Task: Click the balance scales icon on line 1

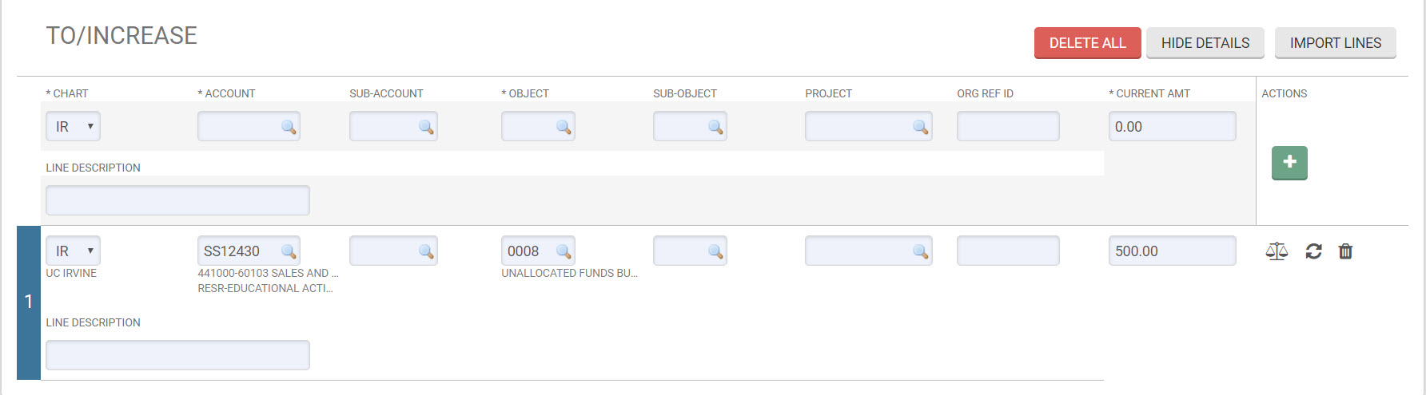Action: 1277,251
